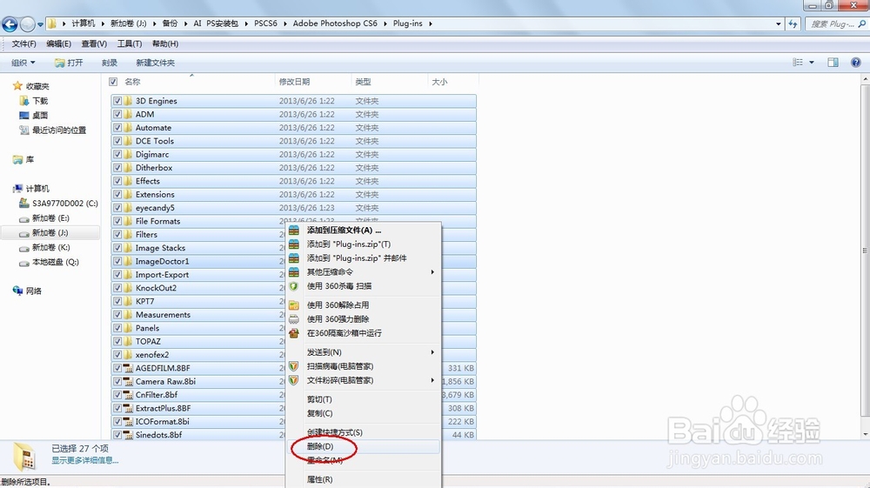Open the 查看(V) menu

point(94,43)
